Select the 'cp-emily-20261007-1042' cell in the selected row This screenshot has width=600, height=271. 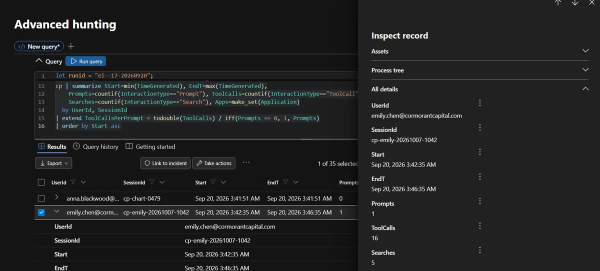pos(156,212)
